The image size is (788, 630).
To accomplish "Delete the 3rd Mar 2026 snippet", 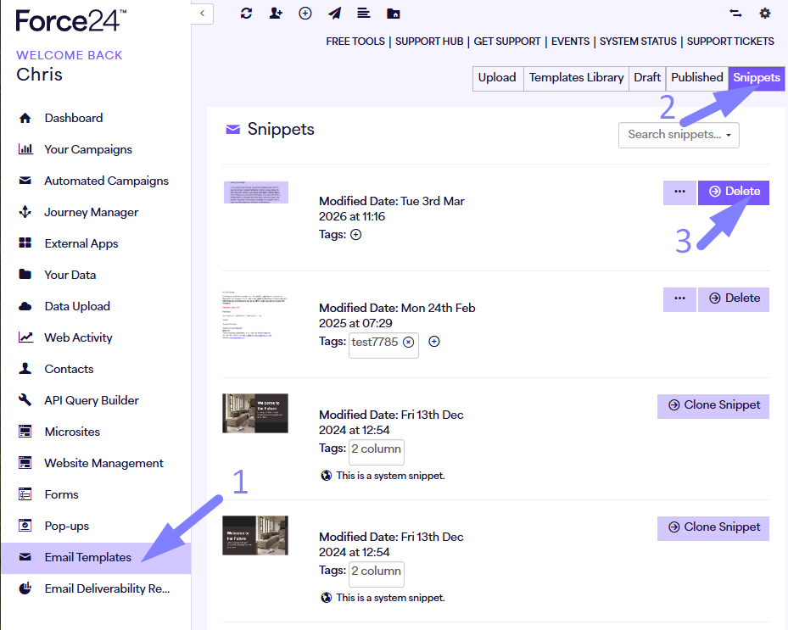I will tap(734, 192).
